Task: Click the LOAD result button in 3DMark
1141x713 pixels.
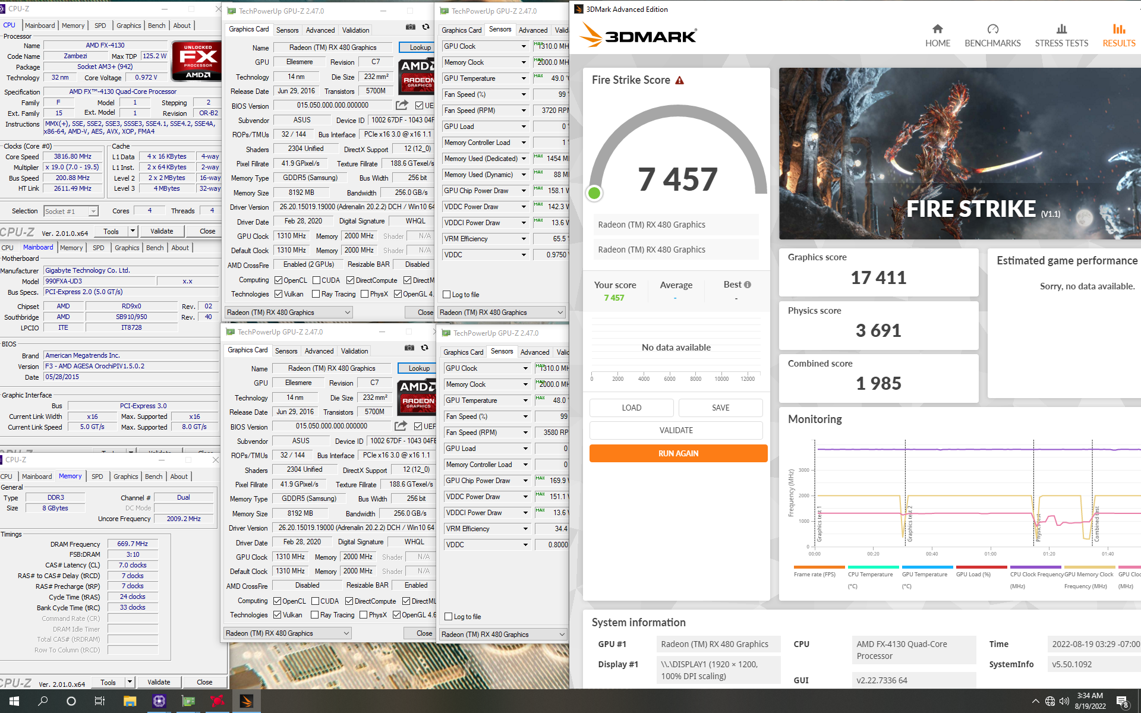Action: [631, 408]
